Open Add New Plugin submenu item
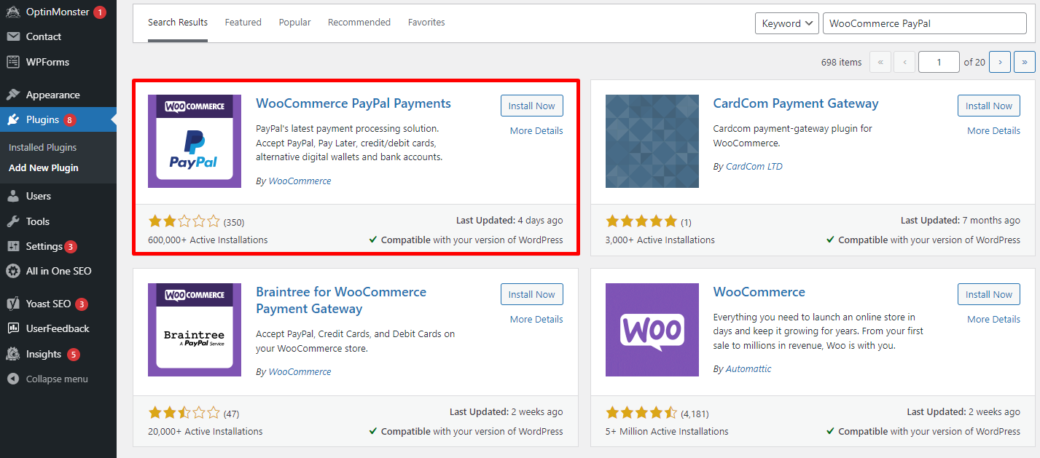Screen dimensions: 1040x458 click(x=44, y=167)
